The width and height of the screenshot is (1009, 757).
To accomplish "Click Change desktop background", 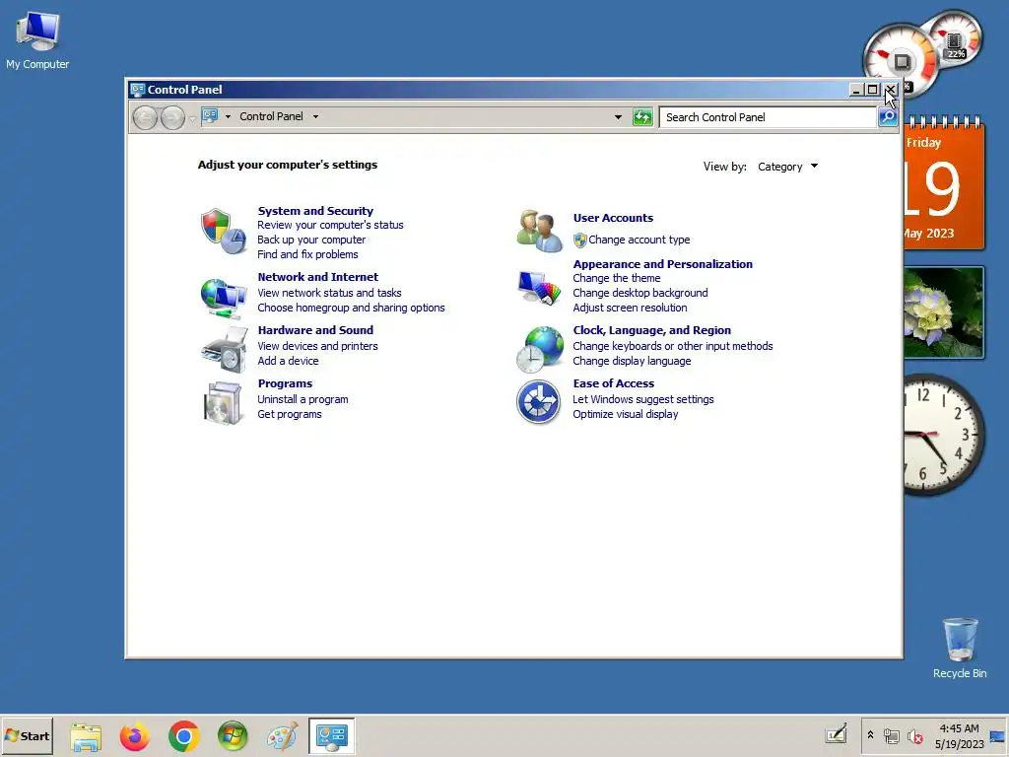I will coord(640,293).
